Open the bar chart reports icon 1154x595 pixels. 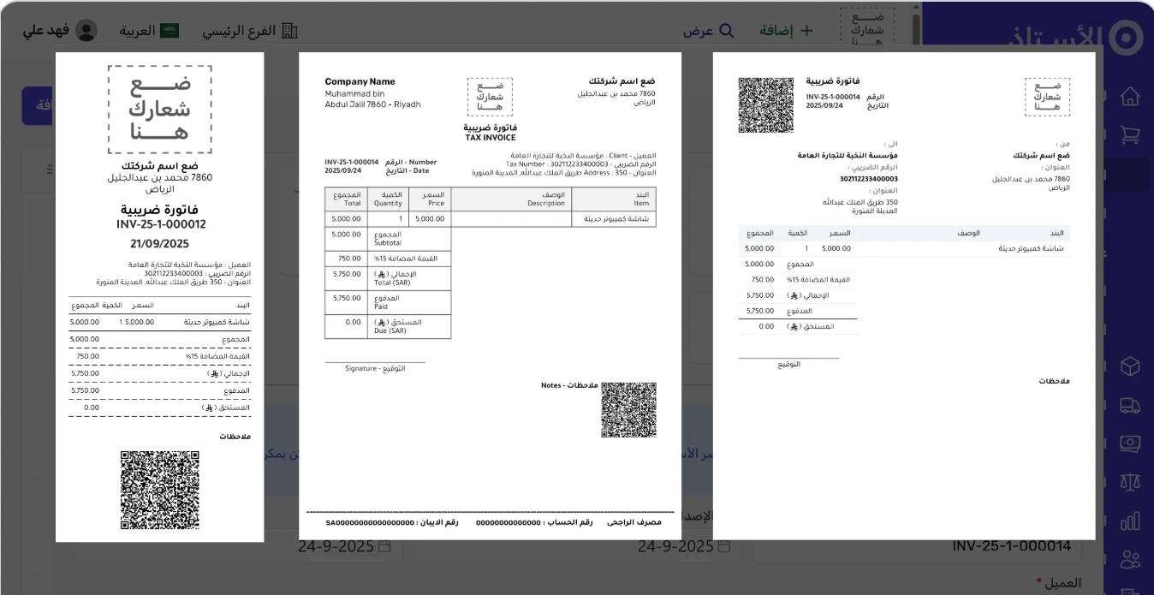click(x=1130, y=521)
